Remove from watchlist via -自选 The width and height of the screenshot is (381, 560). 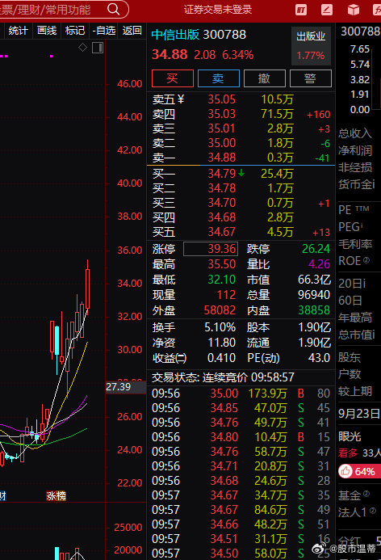coord(104,31)
